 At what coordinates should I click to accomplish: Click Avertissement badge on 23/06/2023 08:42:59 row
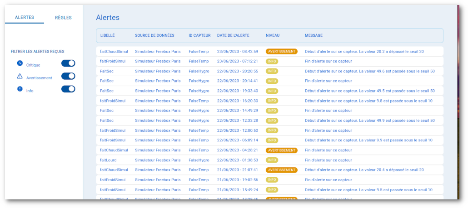tap(281, 52)
